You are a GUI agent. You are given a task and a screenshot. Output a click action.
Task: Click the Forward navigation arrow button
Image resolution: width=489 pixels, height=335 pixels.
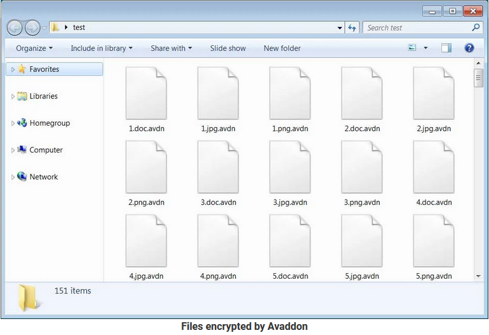point(32,28)
